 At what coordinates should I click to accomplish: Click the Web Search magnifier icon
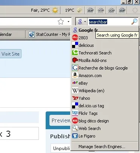(75, 128)
